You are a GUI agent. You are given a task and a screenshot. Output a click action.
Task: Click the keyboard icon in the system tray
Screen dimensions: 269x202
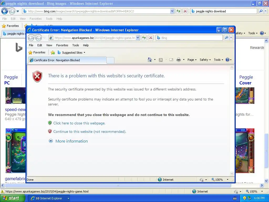235,198
